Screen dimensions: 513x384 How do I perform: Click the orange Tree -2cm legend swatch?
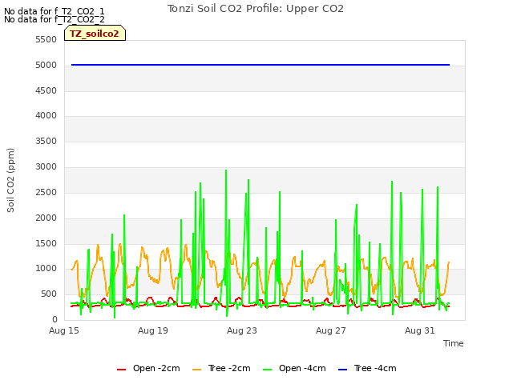point(196,370)
